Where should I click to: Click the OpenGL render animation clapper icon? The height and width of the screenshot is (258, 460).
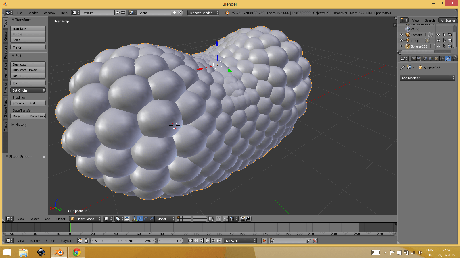[249, 219]
